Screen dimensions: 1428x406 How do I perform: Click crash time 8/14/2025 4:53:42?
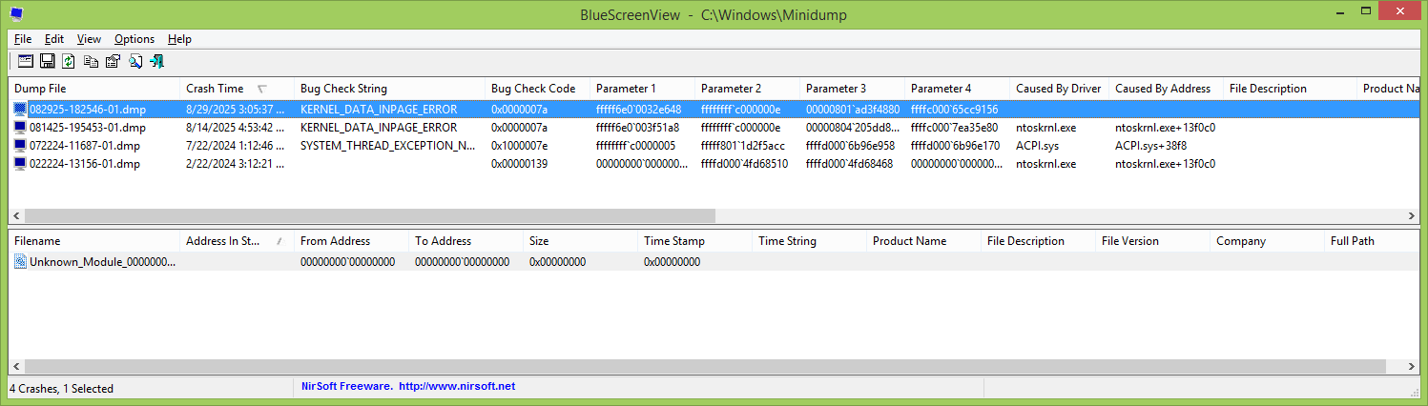236,128
